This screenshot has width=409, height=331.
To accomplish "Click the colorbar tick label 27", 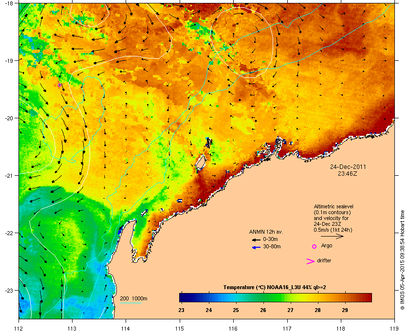I will 290,310.
